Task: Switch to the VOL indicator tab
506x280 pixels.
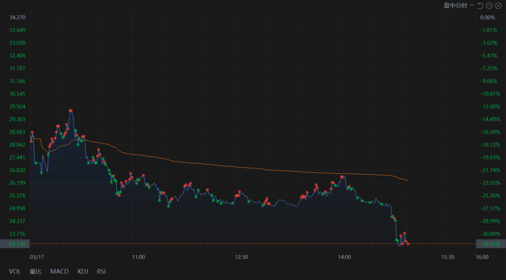Action: pos(15,271)
